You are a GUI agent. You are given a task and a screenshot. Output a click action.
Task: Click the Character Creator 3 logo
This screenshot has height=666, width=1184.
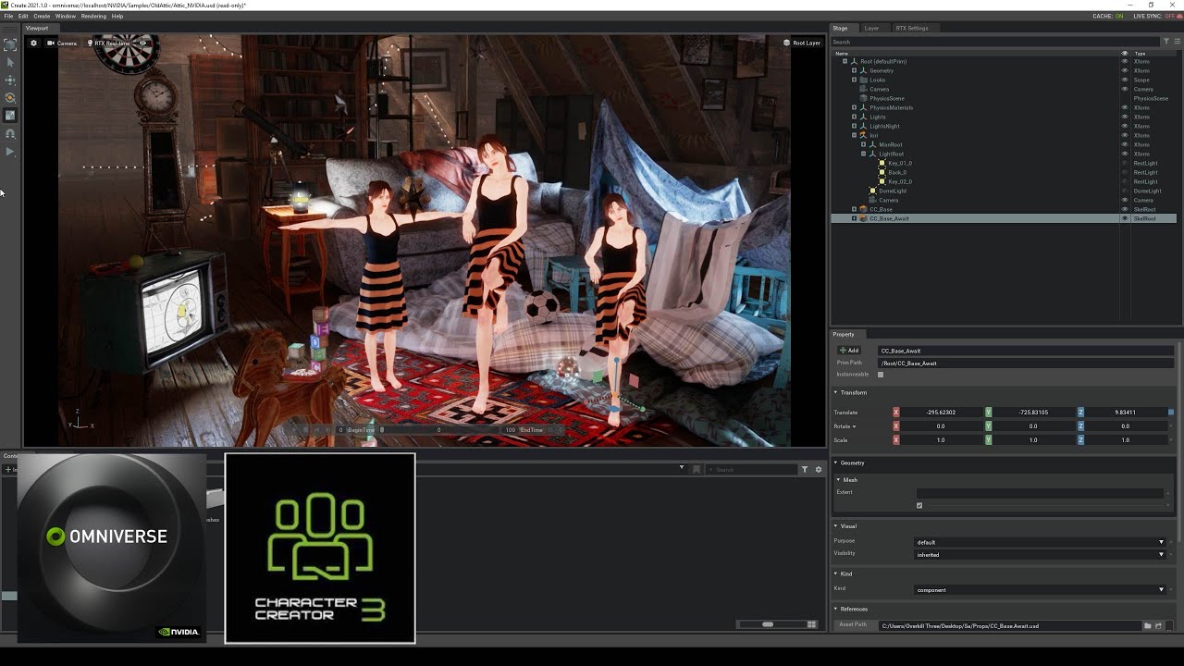point(320,548)
